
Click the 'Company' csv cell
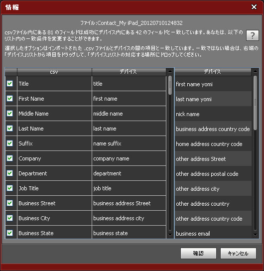click(x=54, y=158)
